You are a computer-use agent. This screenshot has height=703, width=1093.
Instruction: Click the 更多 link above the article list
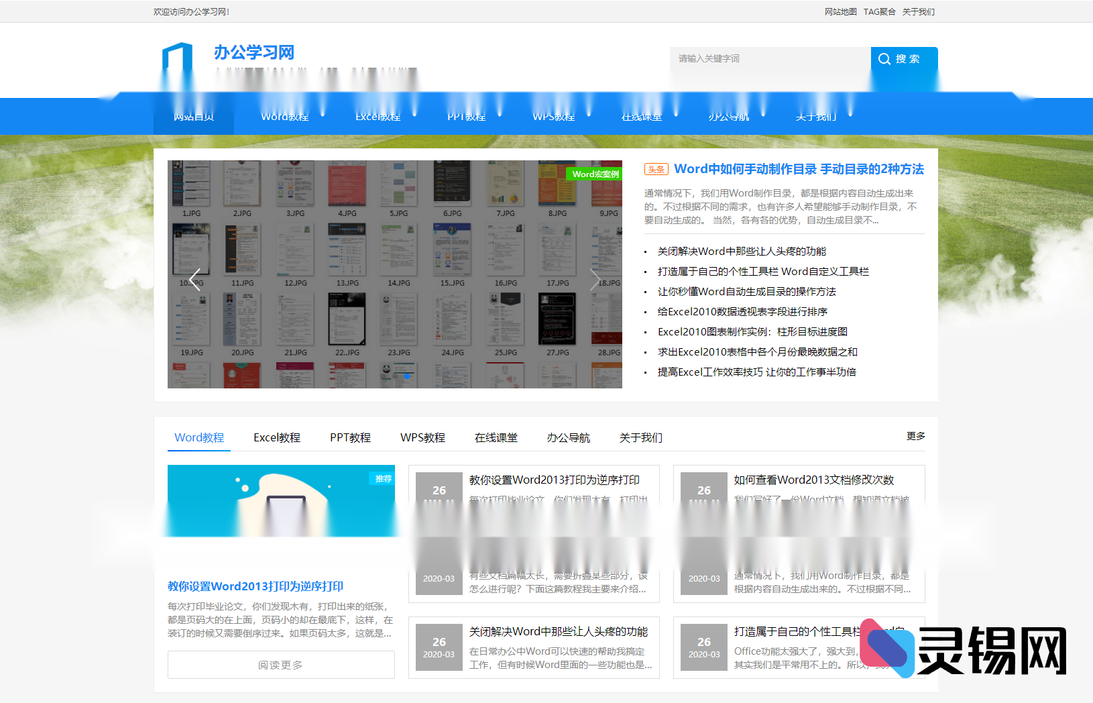pos(917,435)
